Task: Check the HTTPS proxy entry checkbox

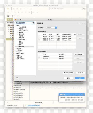Action: pyautogui.click(x=39, y=38)
